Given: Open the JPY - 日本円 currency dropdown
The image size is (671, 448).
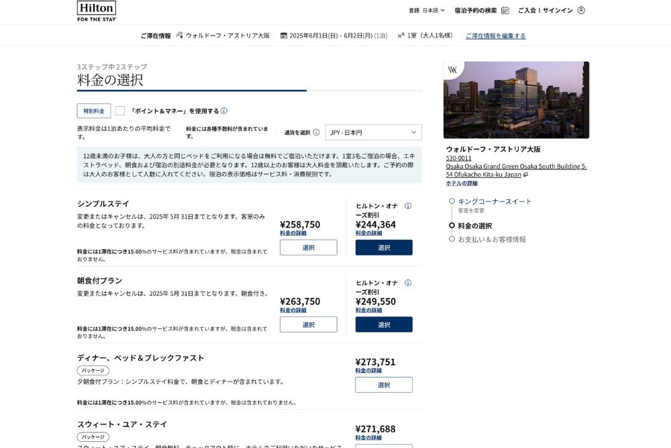Looking at the screenshot, I should pyautogui.click(x=373, y=132).
